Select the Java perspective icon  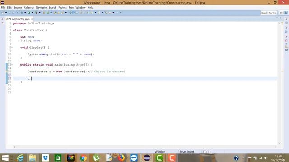click(286, 13)
